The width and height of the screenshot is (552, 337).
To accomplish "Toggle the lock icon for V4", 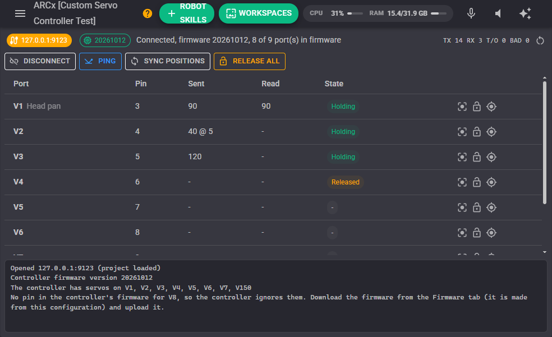I will tap(477, 182).
